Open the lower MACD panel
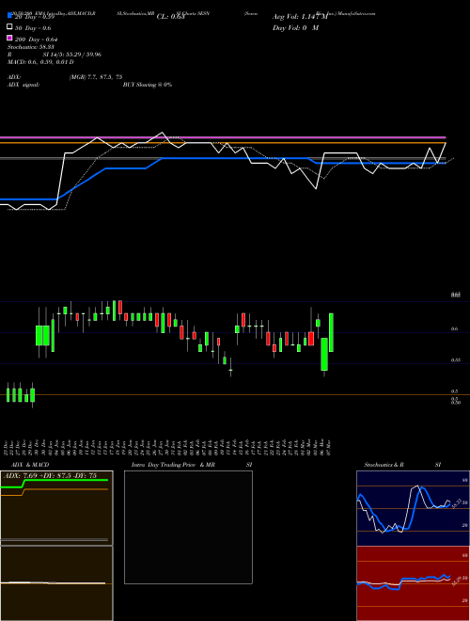Screen dimensions: 470x621 (x=56, y=583)
